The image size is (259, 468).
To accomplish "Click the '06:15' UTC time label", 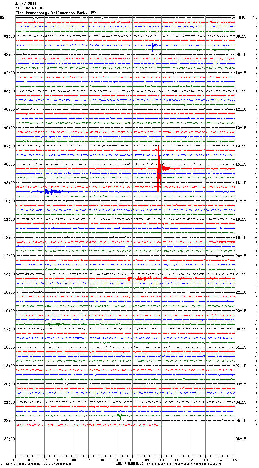I will [241, 439].
